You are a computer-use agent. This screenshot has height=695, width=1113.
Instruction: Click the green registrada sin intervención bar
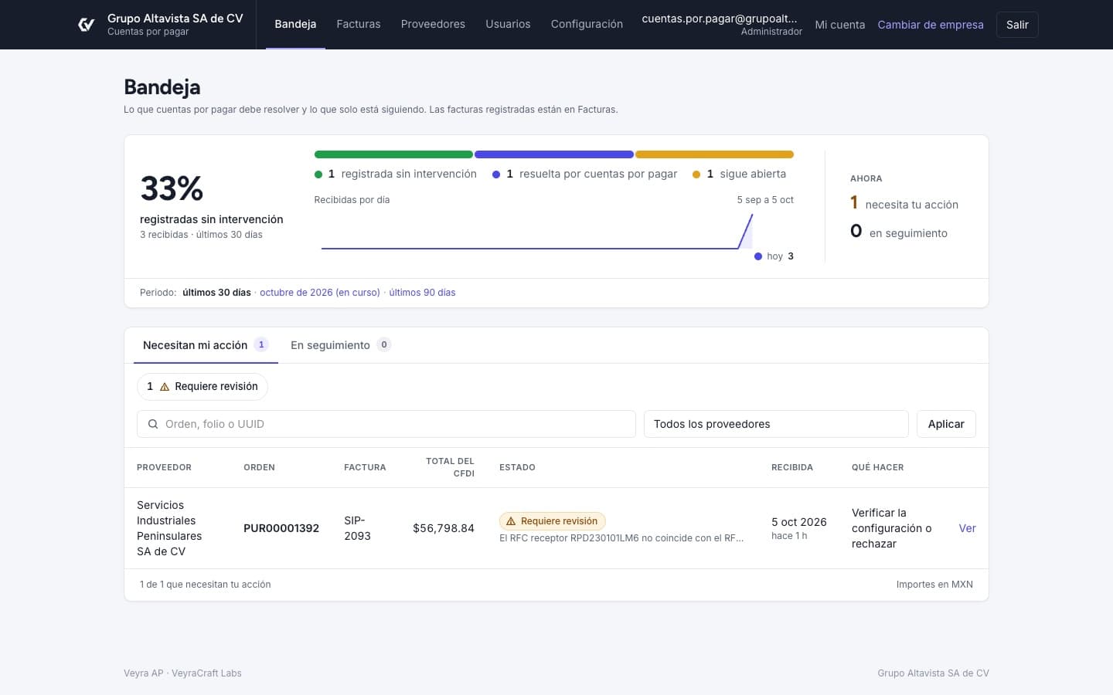(393, 154)
